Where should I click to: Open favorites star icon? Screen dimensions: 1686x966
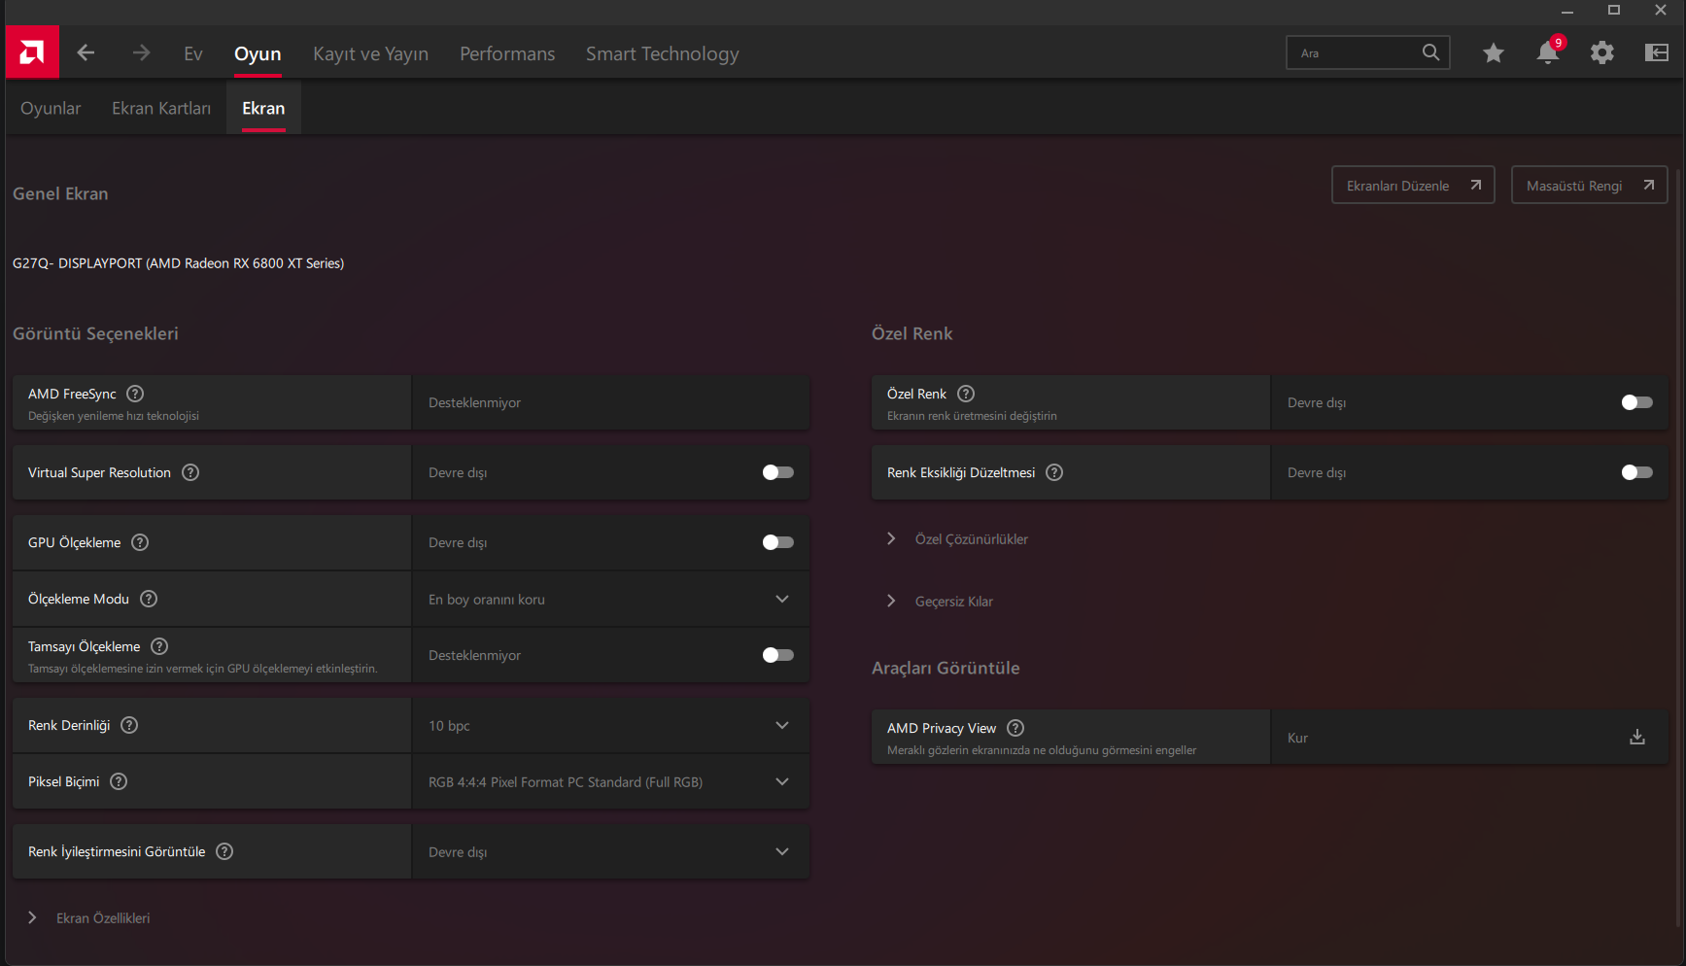(1494, 52)
